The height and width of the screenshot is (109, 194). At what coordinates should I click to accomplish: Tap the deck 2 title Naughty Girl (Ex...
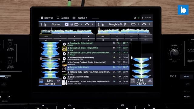(x=119, y=24)
